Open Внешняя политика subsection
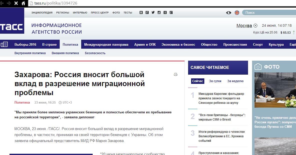The image size is (296, 155). [65, 53]
